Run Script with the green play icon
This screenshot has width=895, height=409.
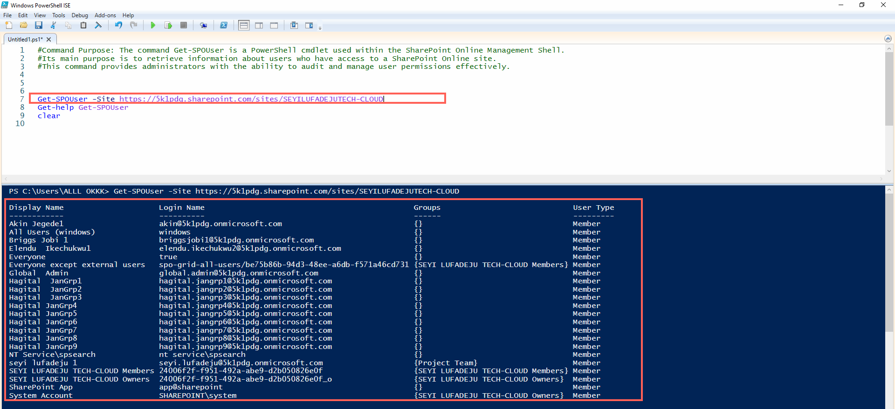coord(153,25)
